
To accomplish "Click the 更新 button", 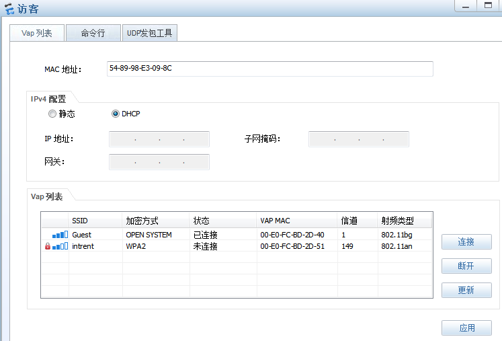I will point(466,291).
